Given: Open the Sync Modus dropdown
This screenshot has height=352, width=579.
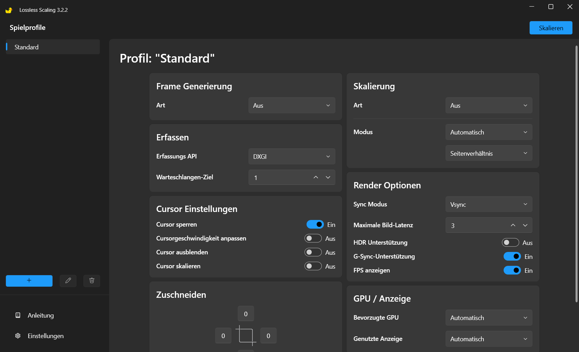Looking at the screenshot, I should point(489,204).
